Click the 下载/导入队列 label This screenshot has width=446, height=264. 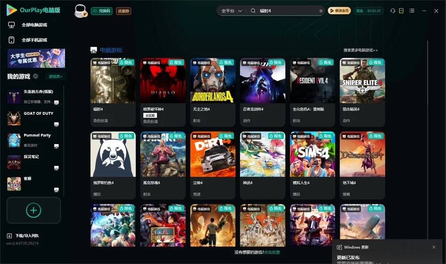point(27,236)
